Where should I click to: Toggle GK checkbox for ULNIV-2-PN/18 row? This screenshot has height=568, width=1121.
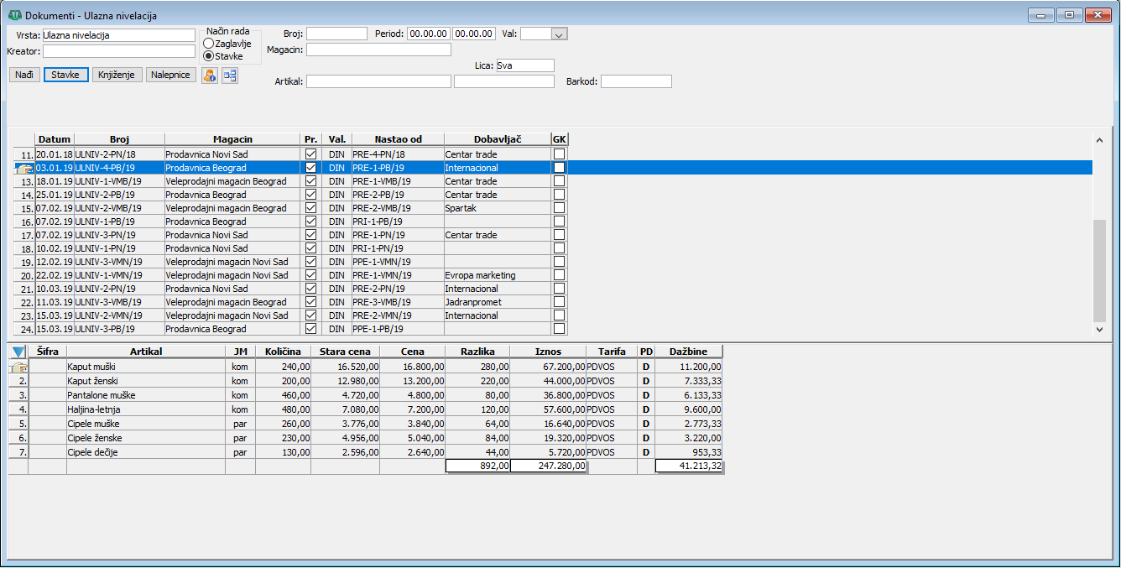pyautogui.click(x=560, y=154)
